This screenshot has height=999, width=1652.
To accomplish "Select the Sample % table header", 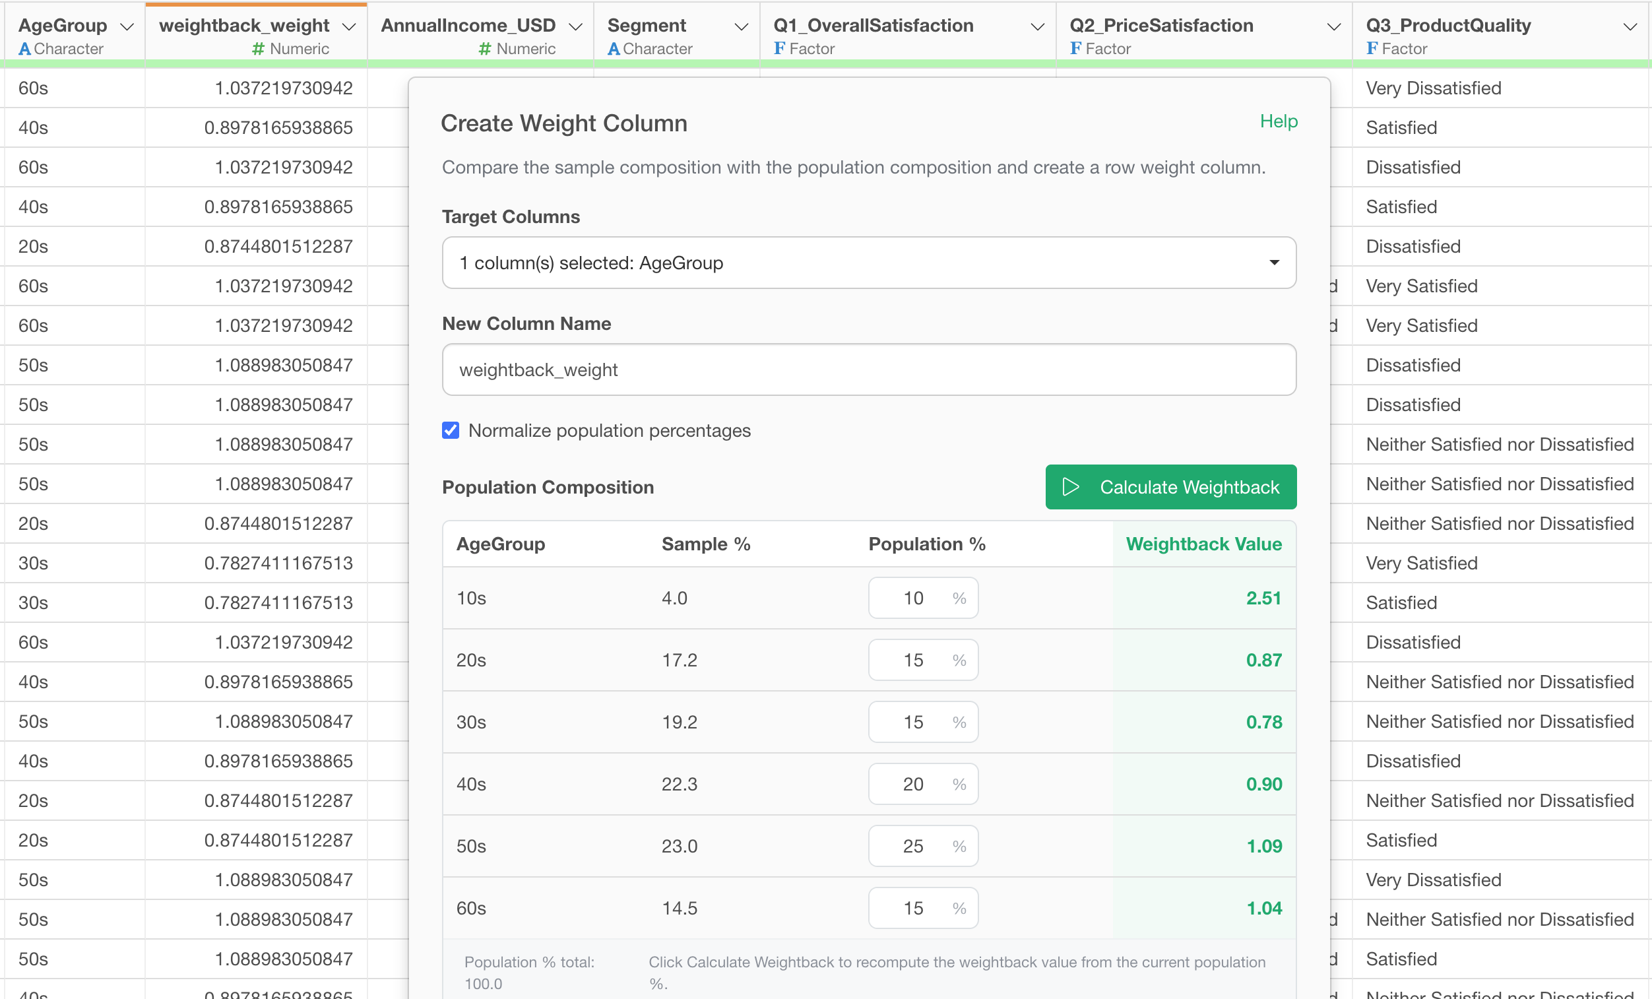I will pyautogui.click(x=705, y=544).
